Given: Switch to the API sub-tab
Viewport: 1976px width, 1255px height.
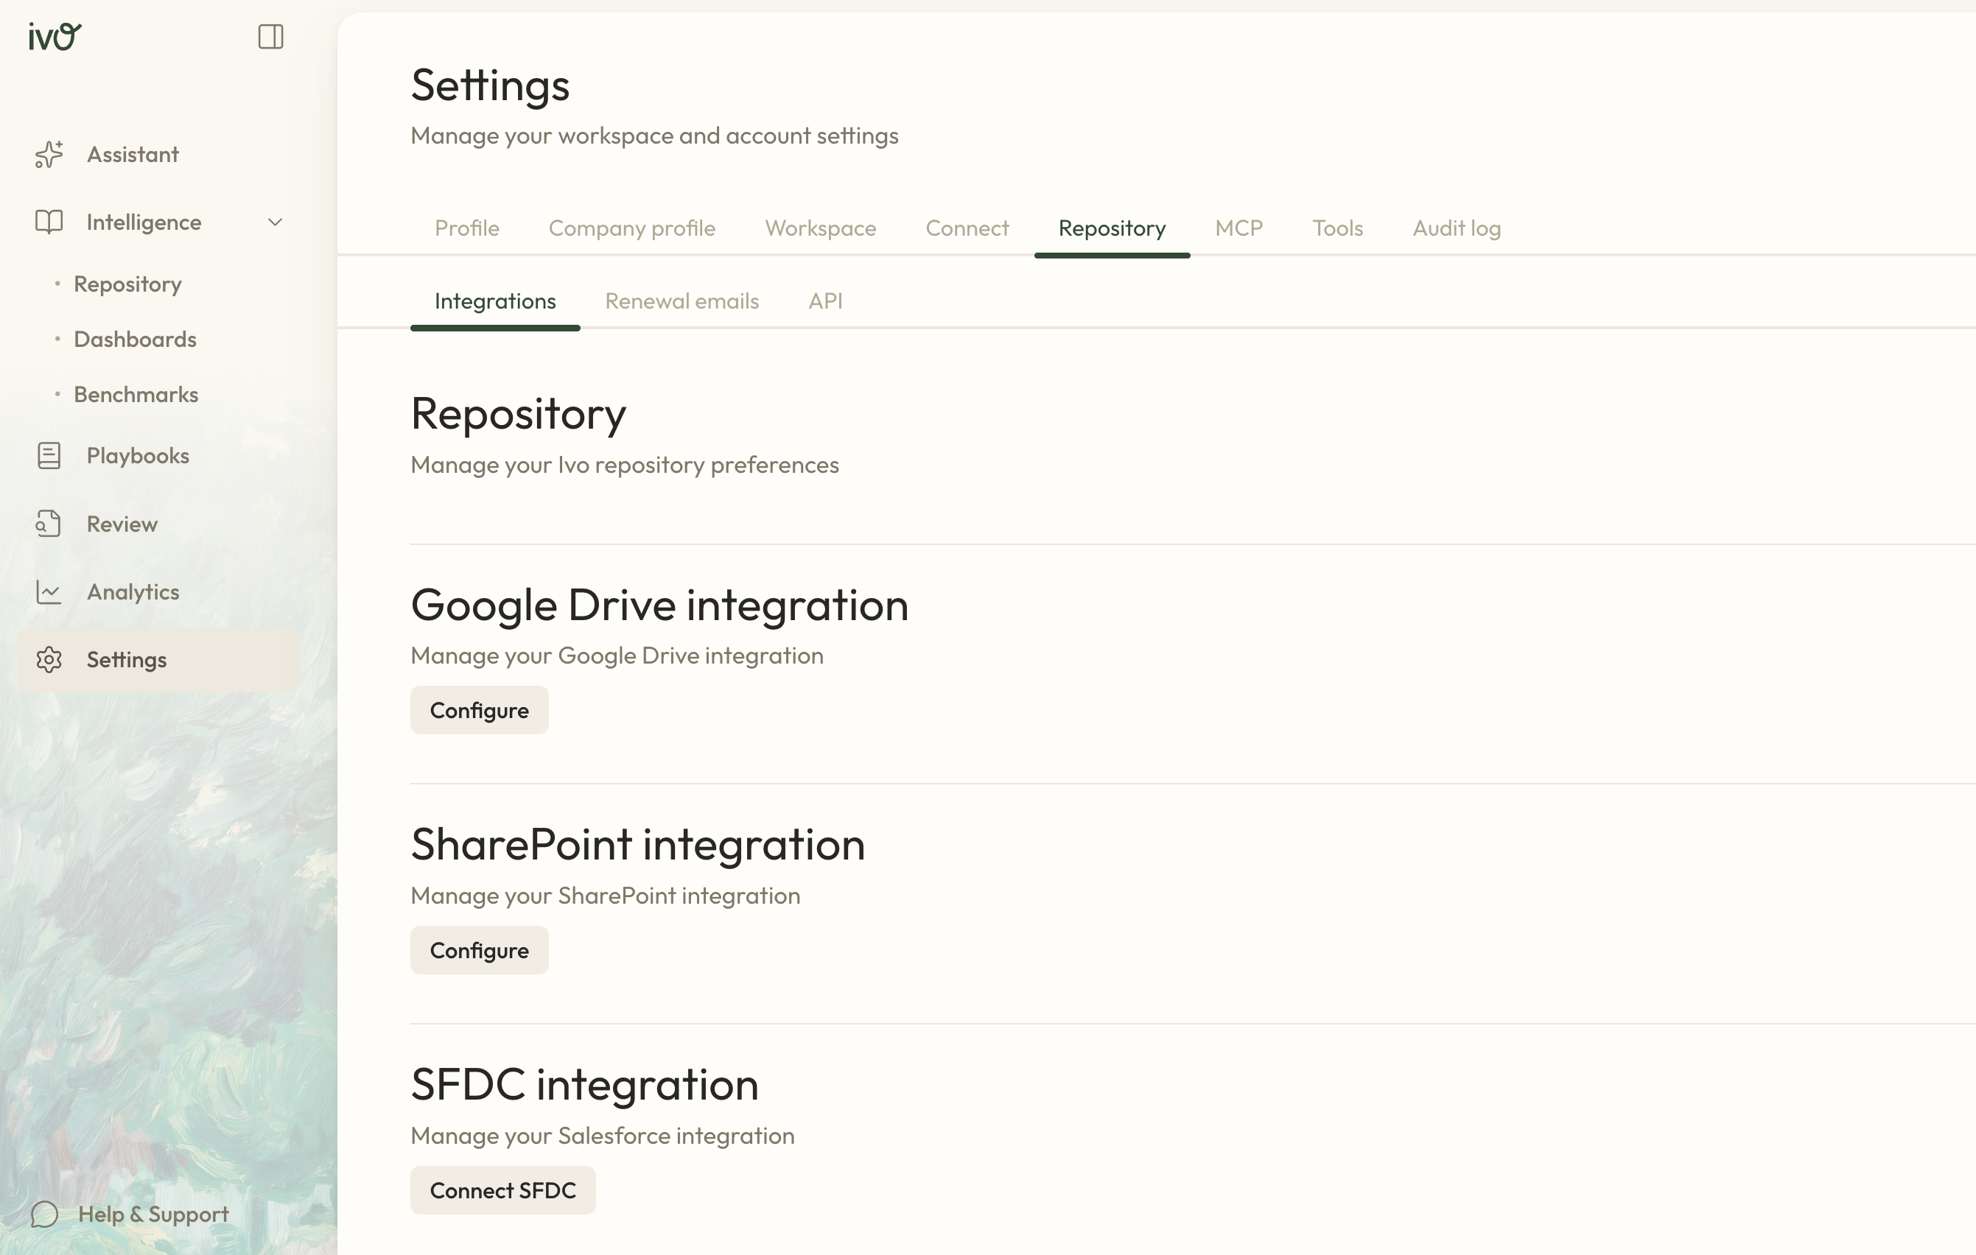Looking at the screenshot, I should click(x=825, y=301).
